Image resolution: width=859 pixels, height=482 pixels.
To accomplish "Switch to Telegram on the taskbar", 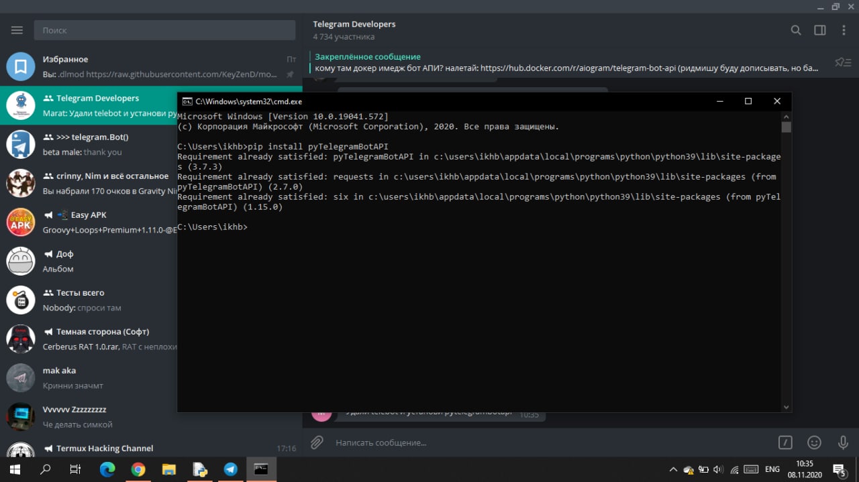I will (x=230, y=469).
